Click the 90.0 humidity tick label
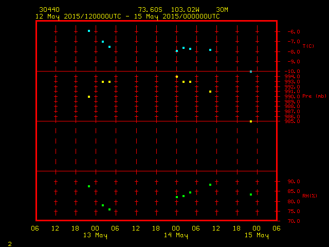 [x=294, y=182]
